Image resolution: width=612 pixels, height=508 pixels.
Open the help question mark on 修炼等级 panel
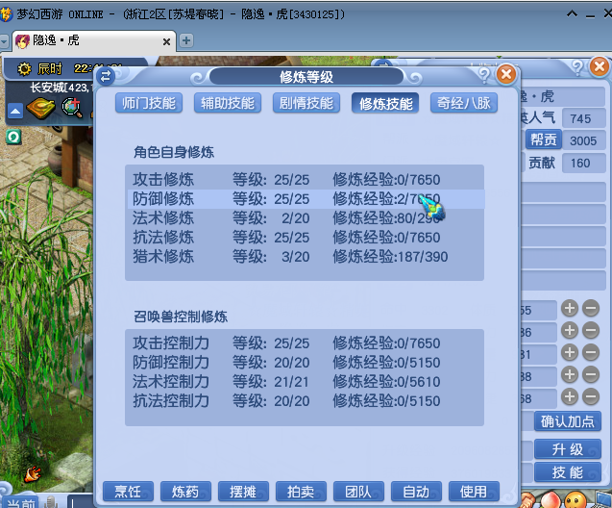pos(484,74)
